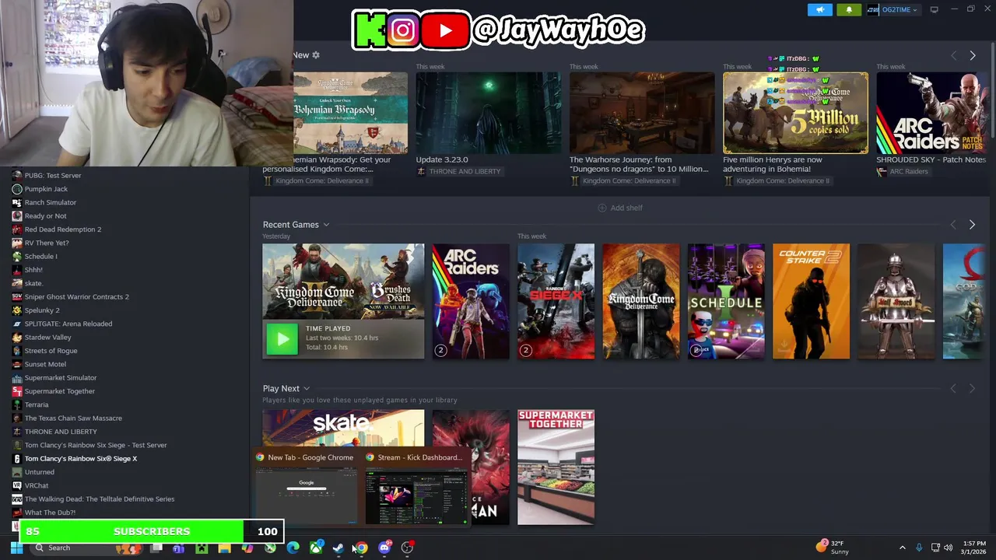Select THRONE AND LIBERTY in library list
This screenshot has height=560, width=996.
click(61, 432)
